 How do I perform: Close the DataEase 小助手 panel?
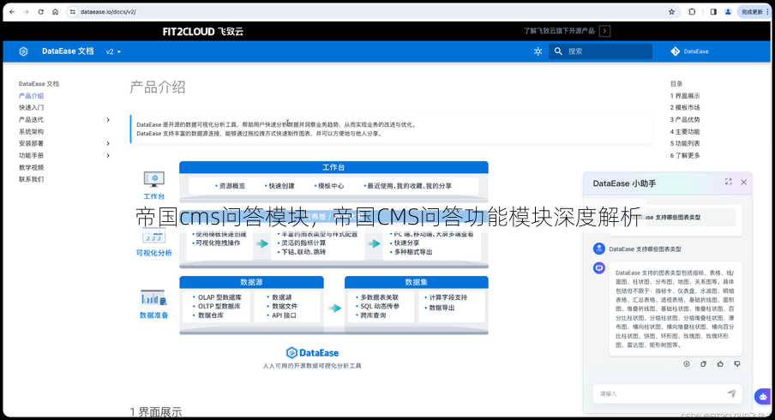pos(744,183)
